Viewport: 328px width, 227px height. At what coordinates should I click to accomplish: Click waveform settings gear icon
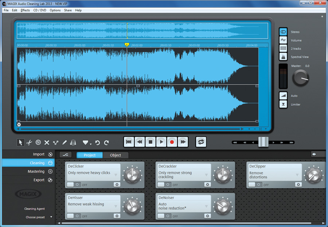19,125
